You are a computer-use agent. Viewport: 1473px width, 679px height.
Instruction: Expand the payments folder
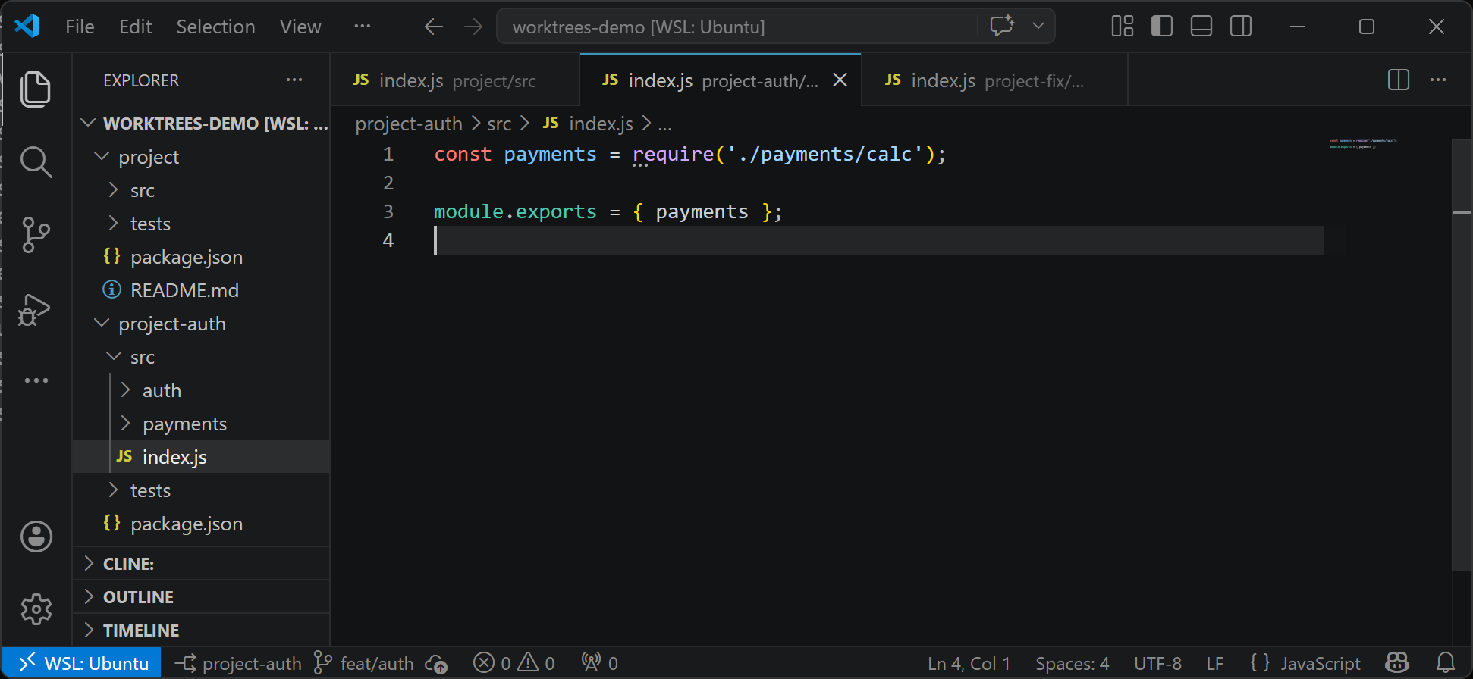(201, 424)
